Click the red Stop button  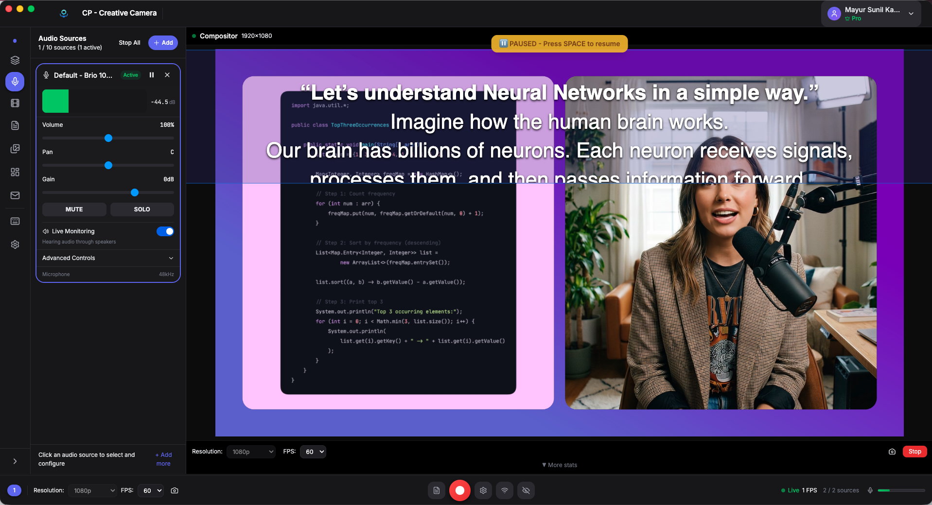click(914, 452)
